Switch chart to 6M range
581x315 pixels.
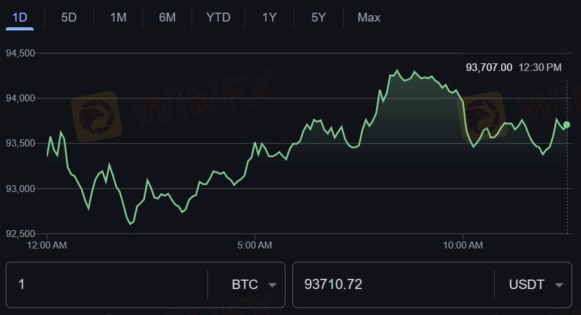(x=167, y=17)
